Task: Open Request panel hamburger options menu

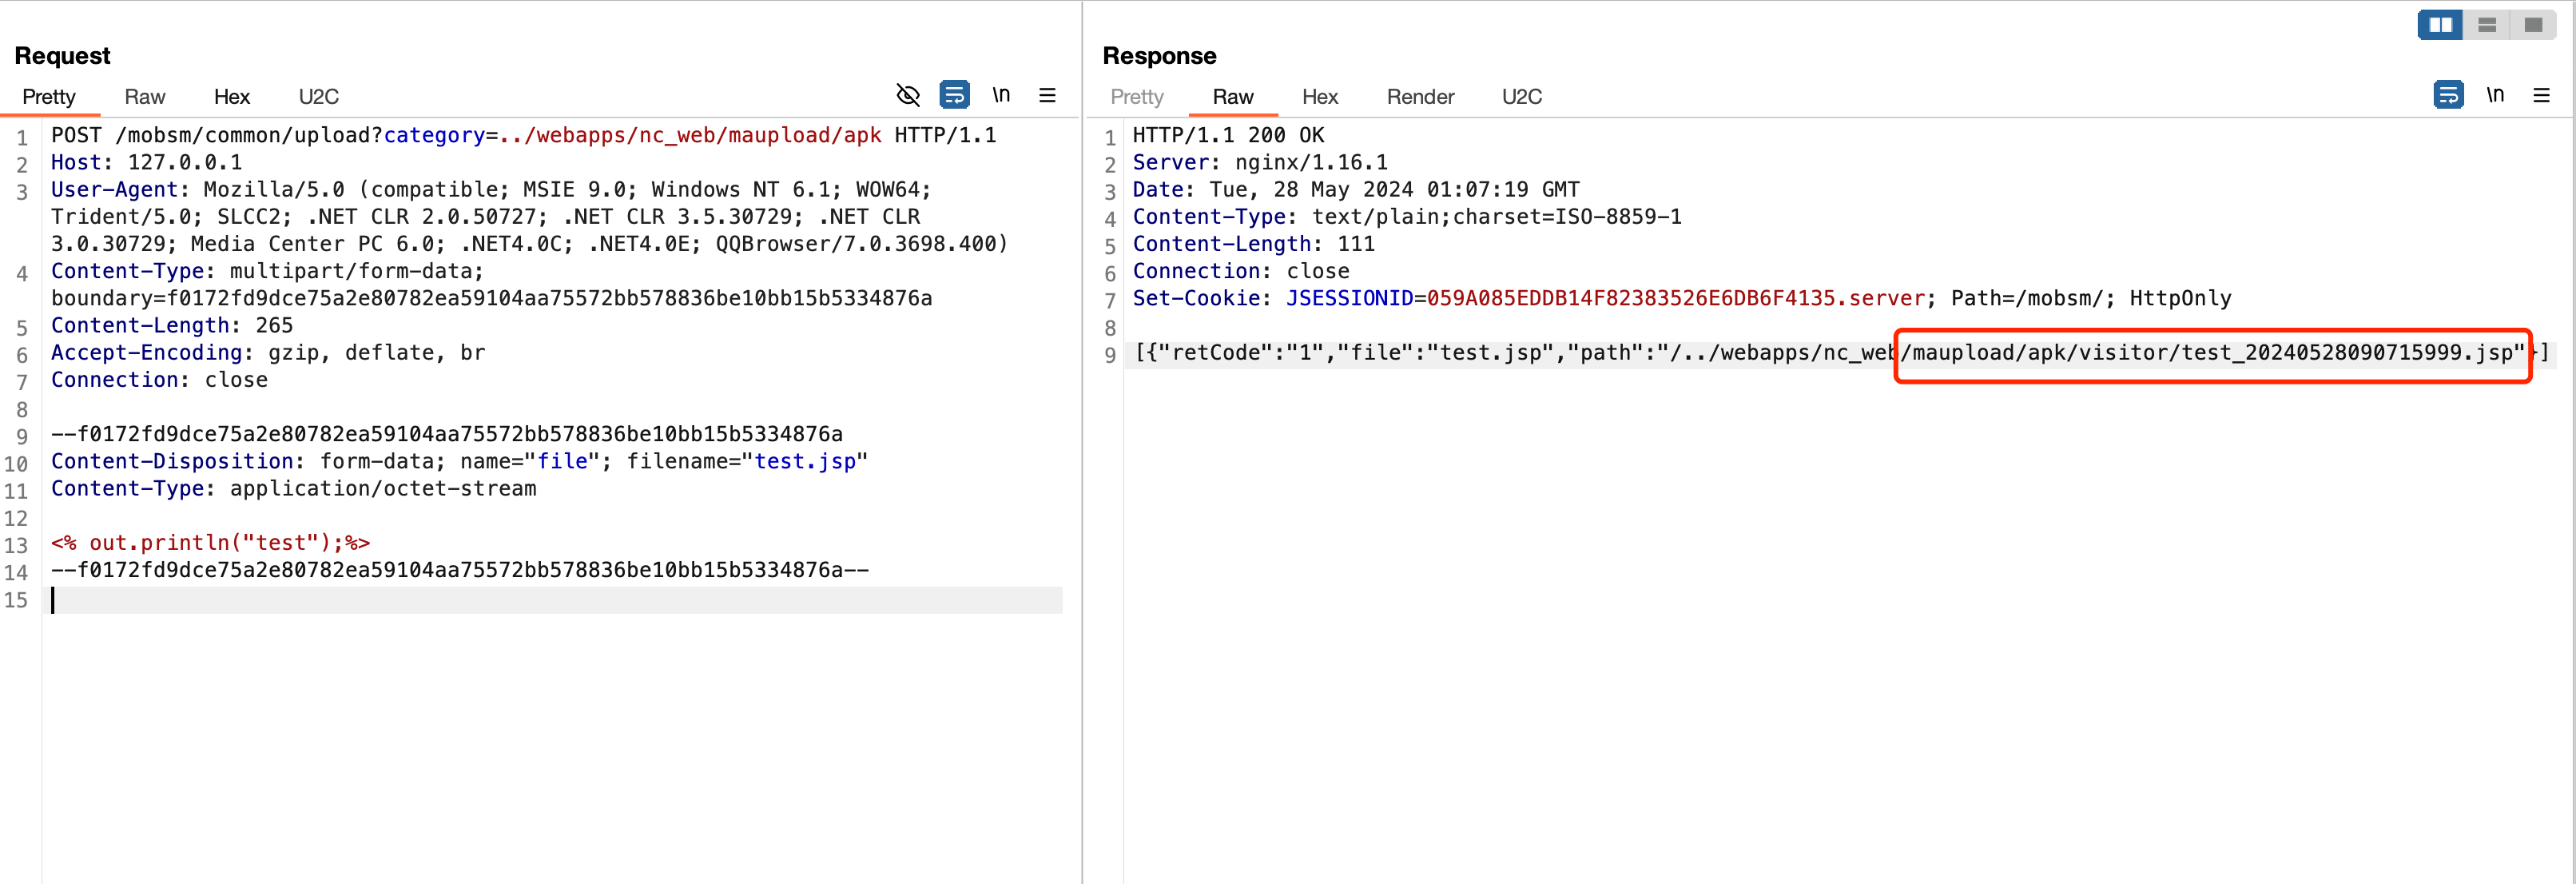Action: pyautogui.click(x=1047, y=95)
